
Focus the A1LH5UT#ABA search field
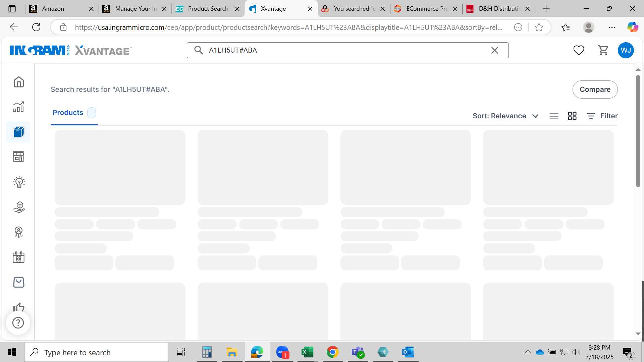347,50
